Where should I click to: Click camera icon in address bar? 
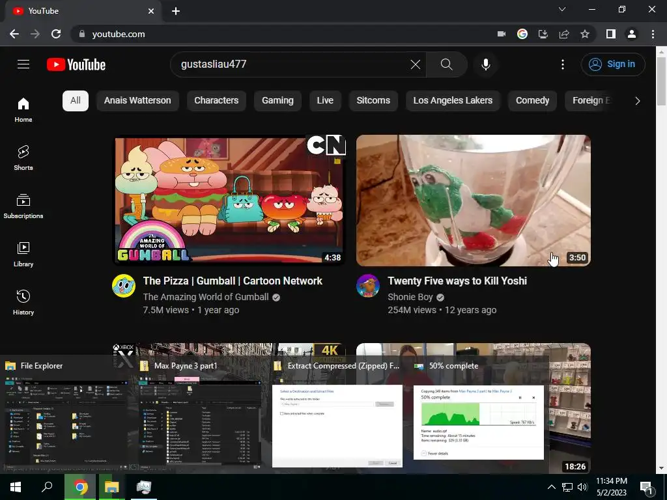(502, 34)
